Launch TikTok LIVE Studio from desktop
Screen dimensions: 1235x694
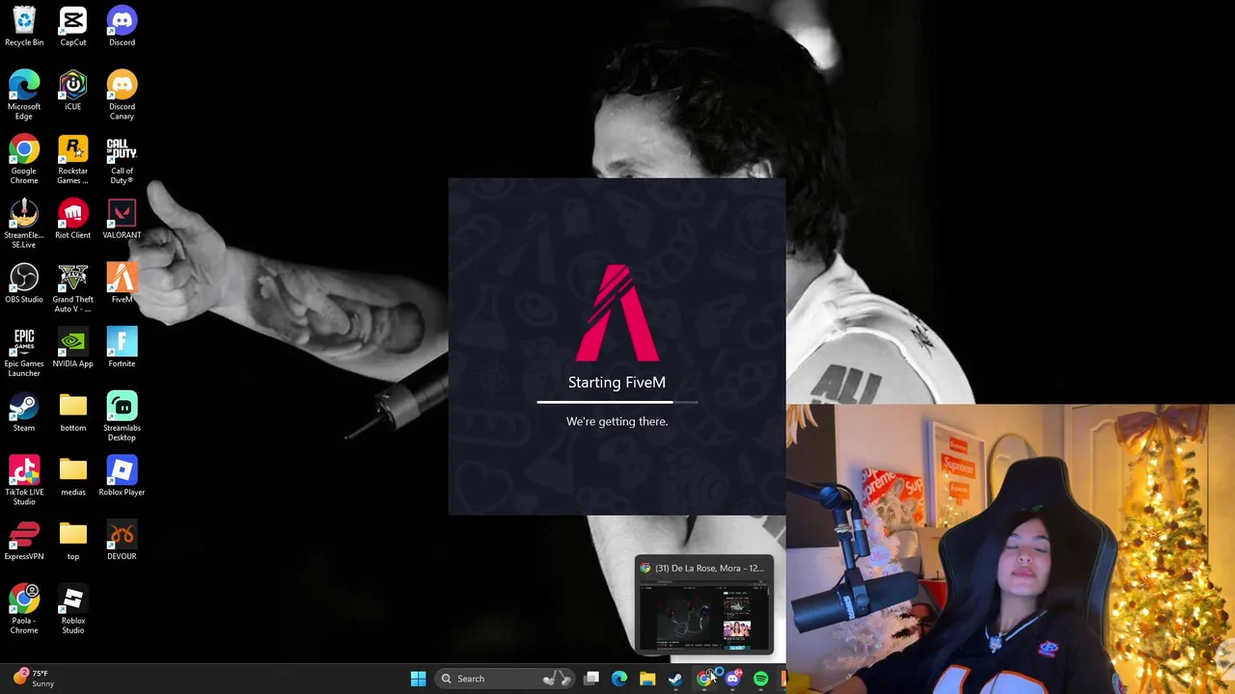24,480
